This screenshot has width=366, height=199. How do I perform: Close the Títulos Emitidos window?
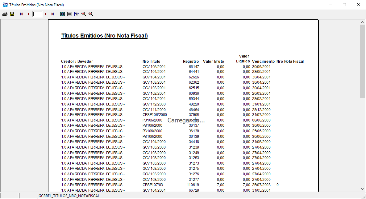point(359,5)
